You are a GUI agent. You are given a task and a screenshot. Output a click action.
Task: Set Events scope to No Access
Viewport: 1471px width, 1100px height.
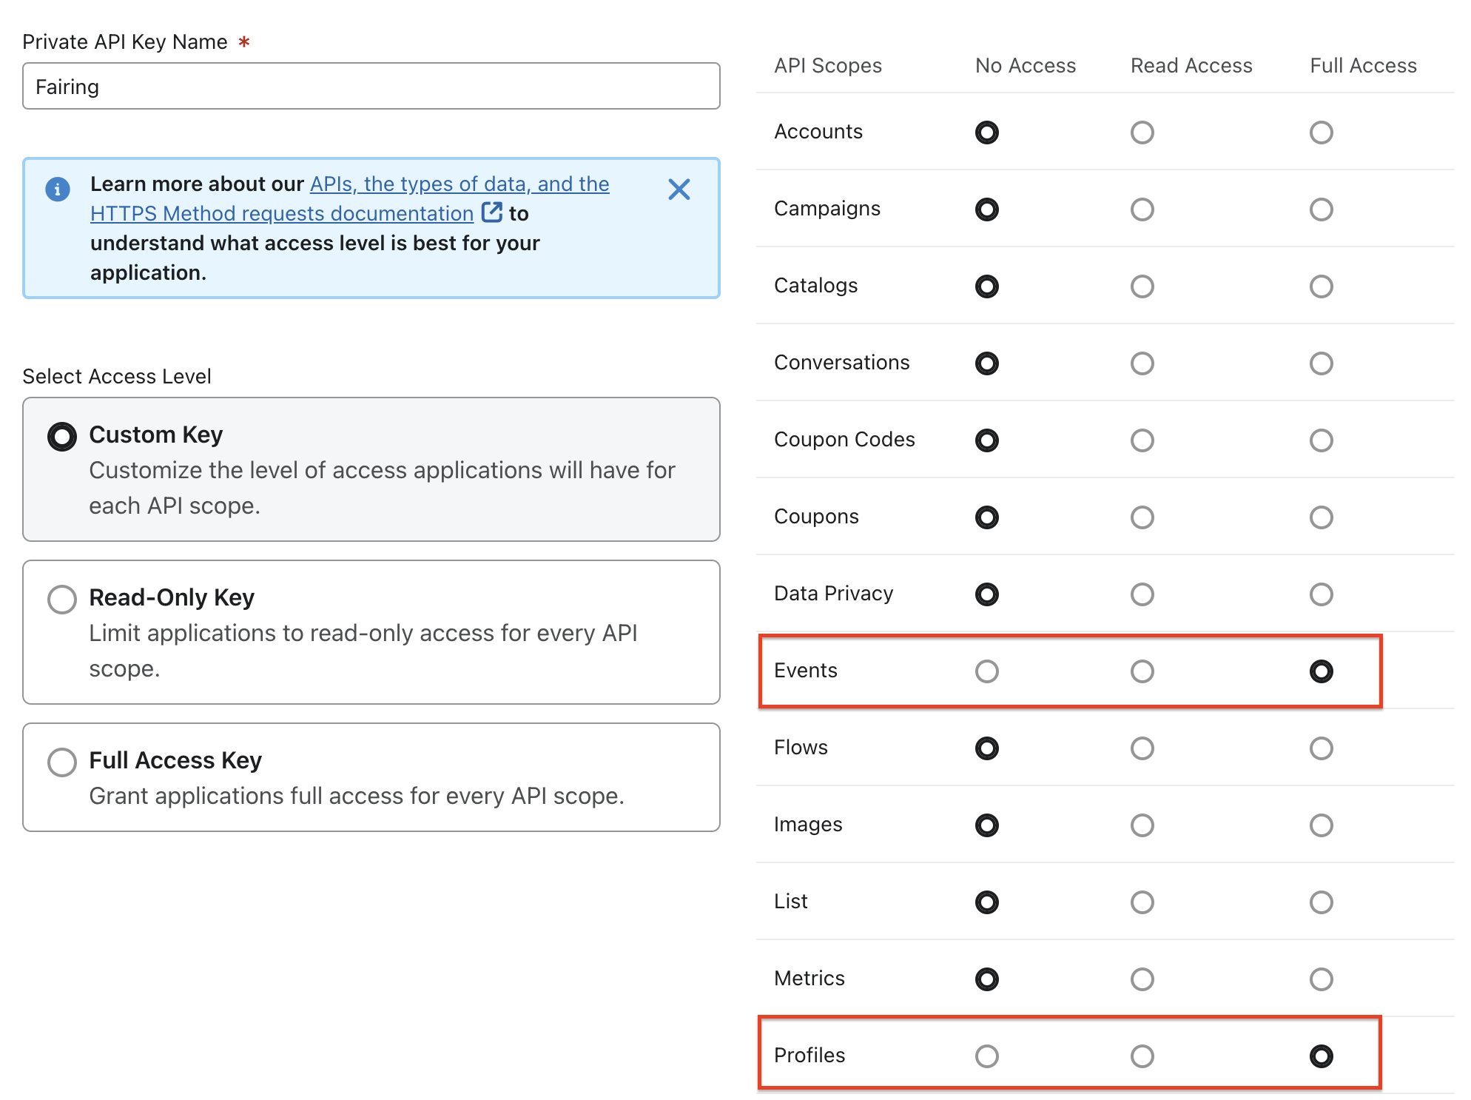(x=986, y=671)
